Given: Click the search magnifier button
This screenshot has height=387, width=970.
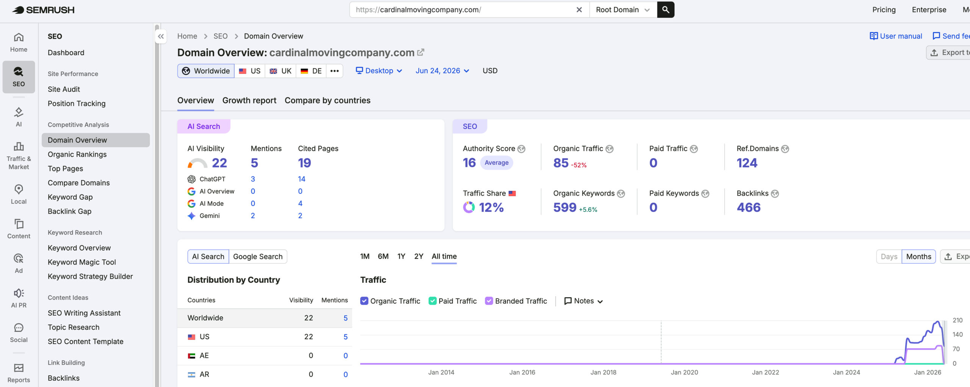Looking at the screenshot, I should click(x=666, y=10).
